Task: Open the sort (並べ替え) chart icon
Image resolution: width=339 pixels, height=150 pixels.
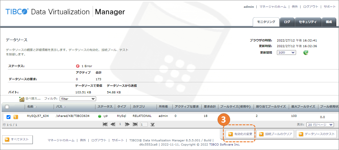Action: point(21,99)
